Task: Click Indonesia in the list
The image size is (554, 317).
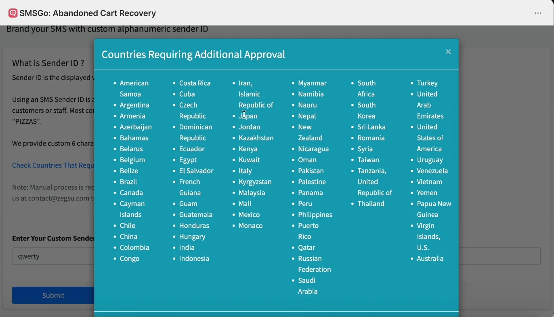Action: [194, 258]
